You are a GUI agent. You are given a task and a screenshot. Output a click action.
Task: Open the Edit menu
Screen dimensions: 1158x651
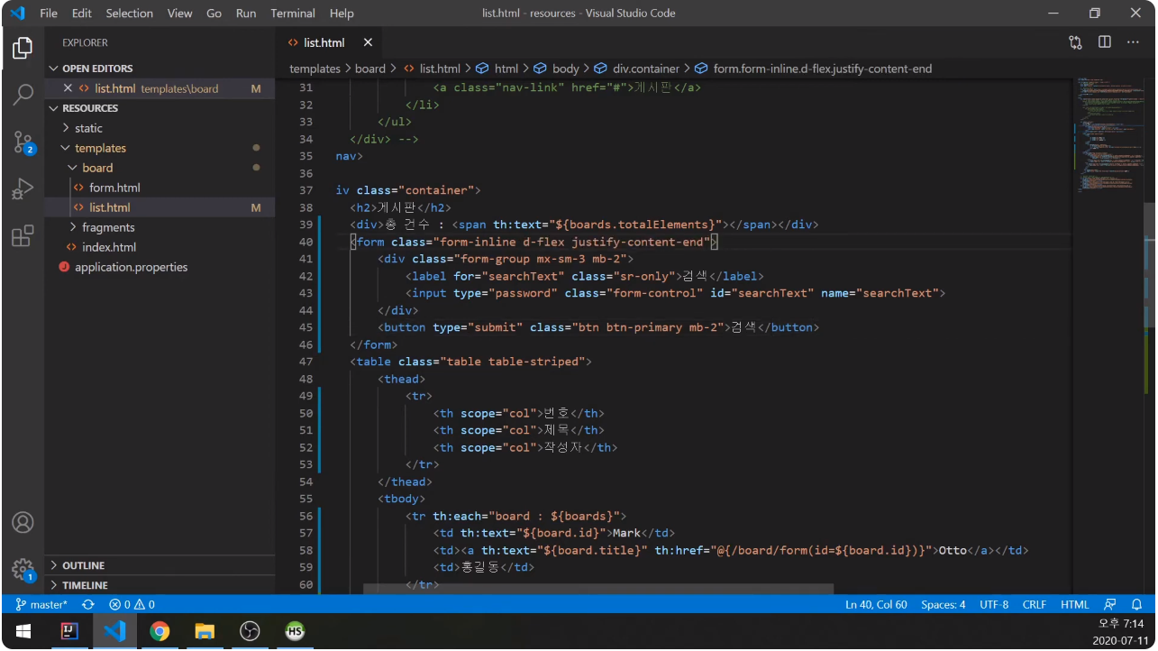point(82,13)
